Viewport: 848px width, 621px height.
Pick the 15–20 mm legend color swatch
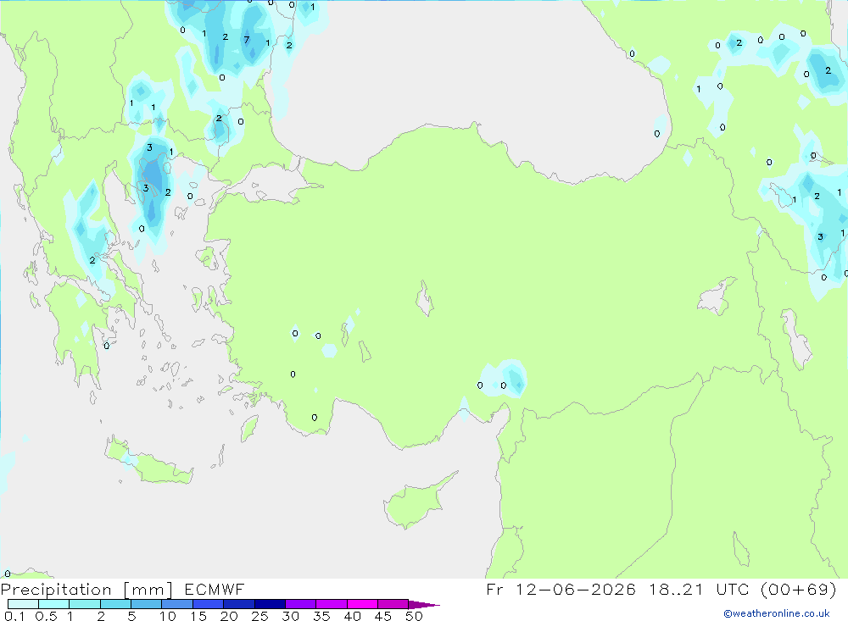pos(209,604)
